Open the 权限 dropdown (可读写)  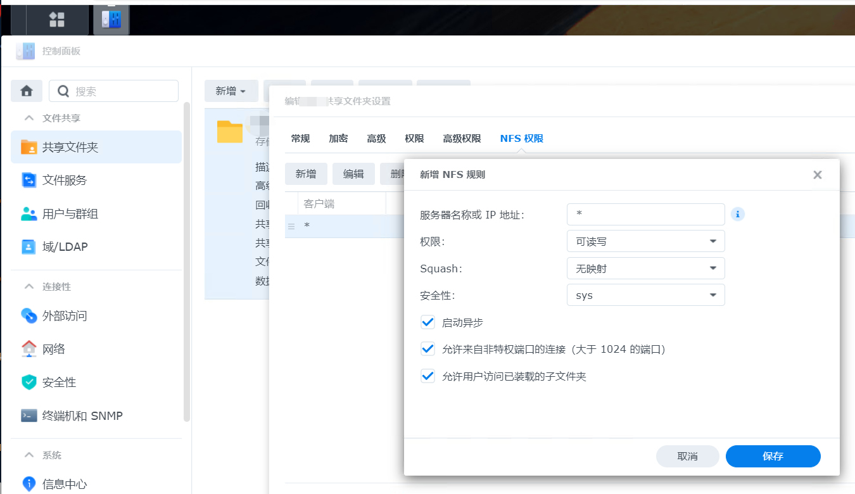pos(646,241)
